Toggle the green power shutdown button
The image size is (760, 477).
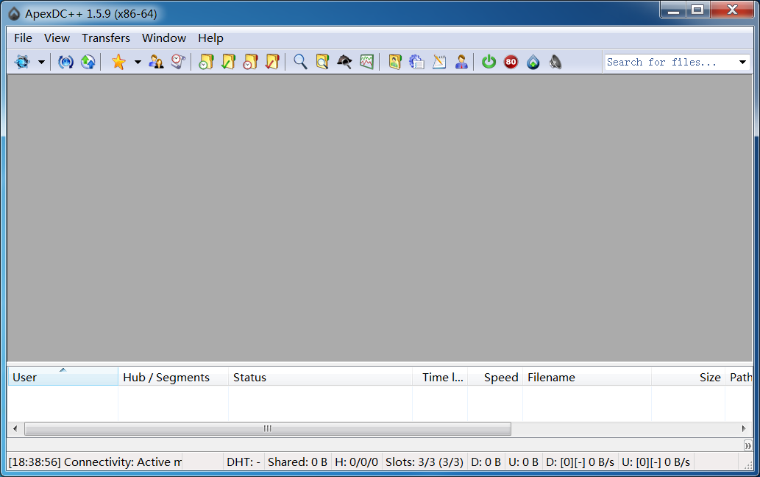coord(489,63)
